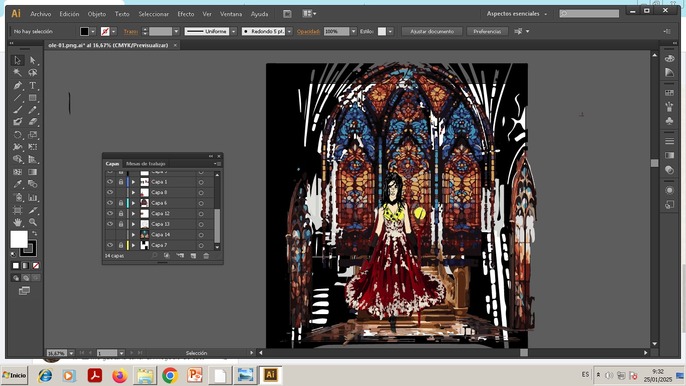Image resolution: width=686 pixels, height=386 pixels.
Task: Click the search field in top bar
Action: pos(590,14)
